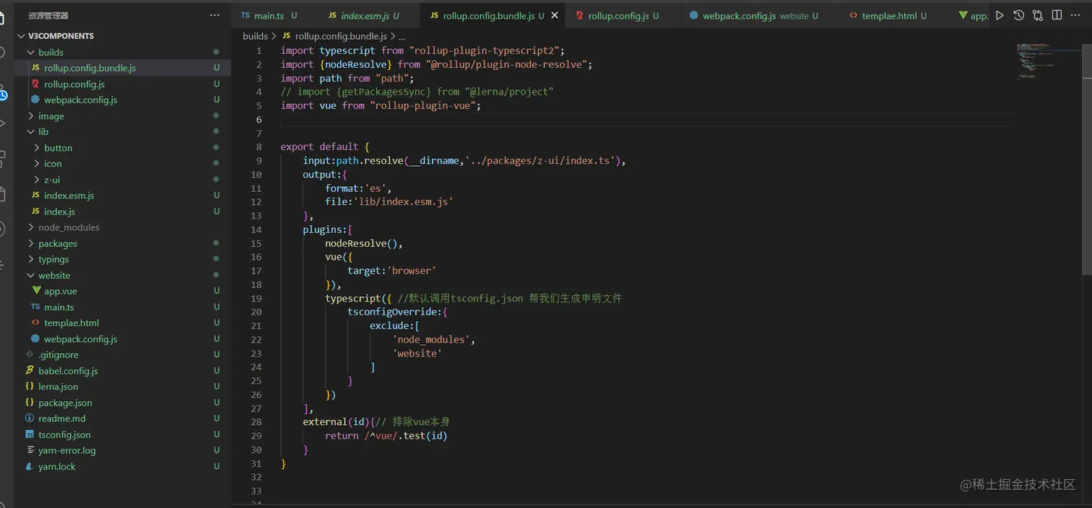This screenshot has width=1092, height=508.
Task: Switch to the index.esm.js tab
Action: (x=365, y=15)
